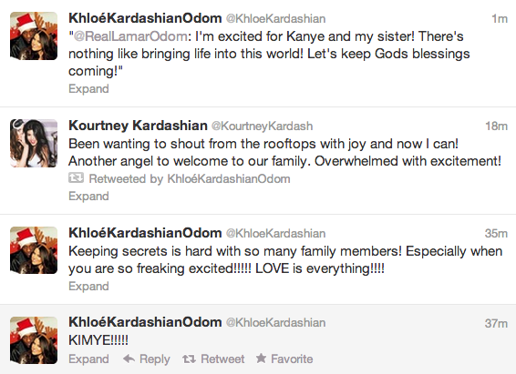Open the @KourtneyKardash handle
516x374 pixels.
[x=262, y=126]
